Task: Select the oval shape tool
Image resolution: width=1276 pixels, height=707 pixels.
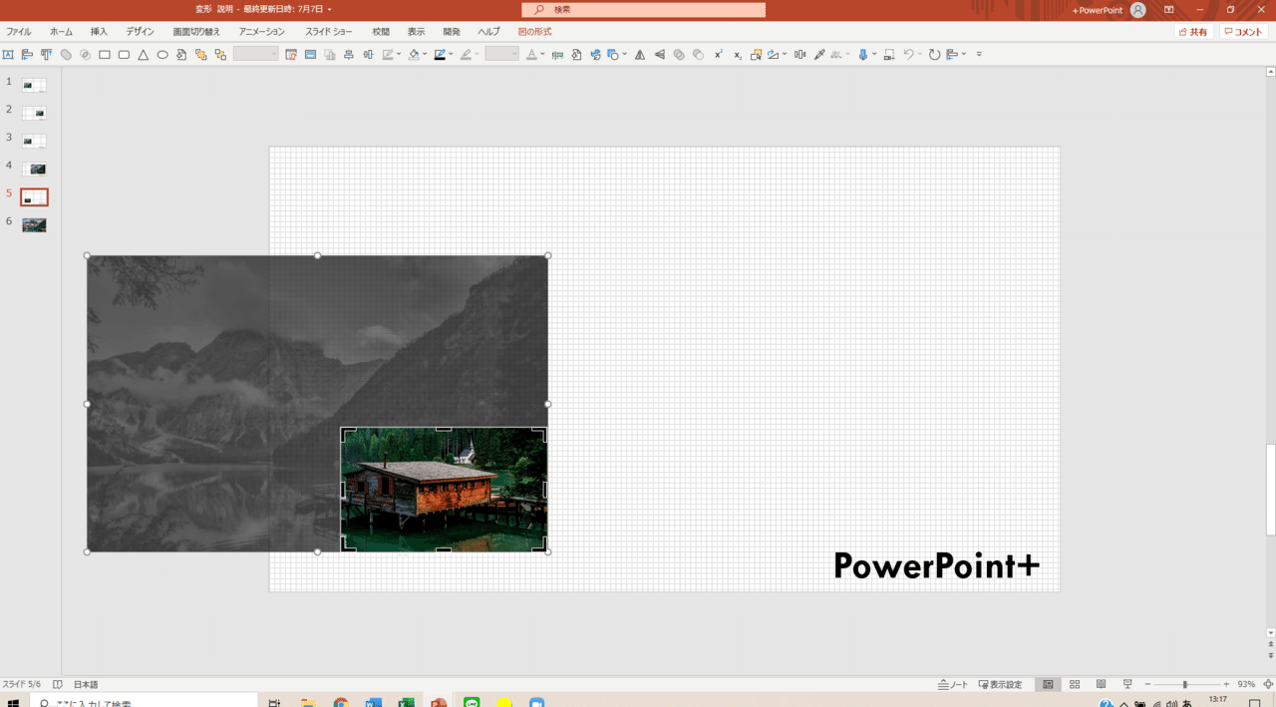Action: [x=162, y=55]
